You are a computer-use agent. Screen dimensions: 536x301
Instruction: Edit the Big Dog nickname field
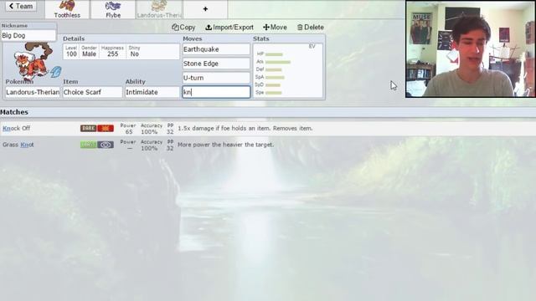(x=28, y=35)
